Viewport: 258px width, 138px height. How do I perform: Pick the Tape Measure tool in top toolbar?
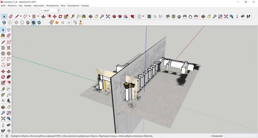coord(72,17)
